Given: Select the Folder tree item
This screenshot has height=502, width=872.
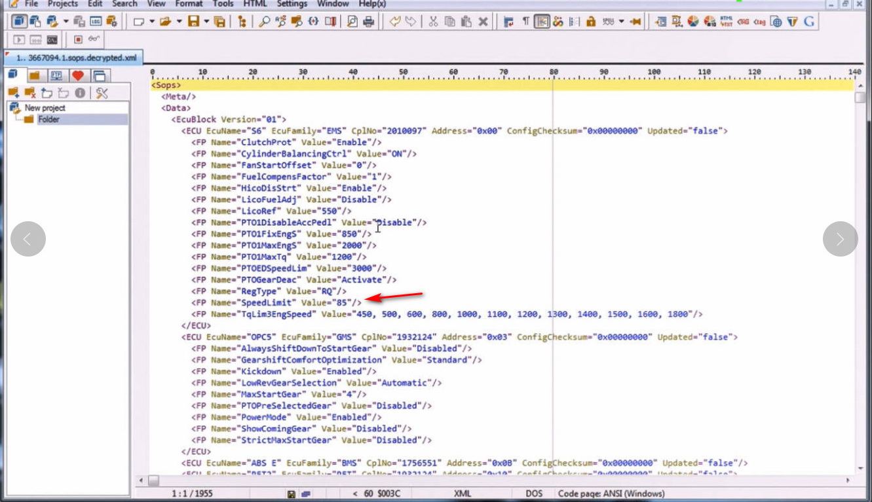Looking at the screenshot, I should [x=48, y=120].
